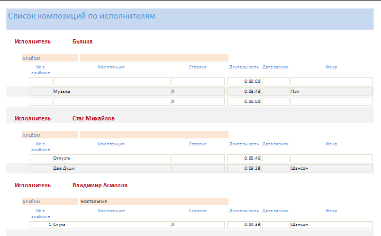This screenshot has height=236, width=381.
Task: Click the duration "0:03:28"
Action: click(x=244, y=168)
